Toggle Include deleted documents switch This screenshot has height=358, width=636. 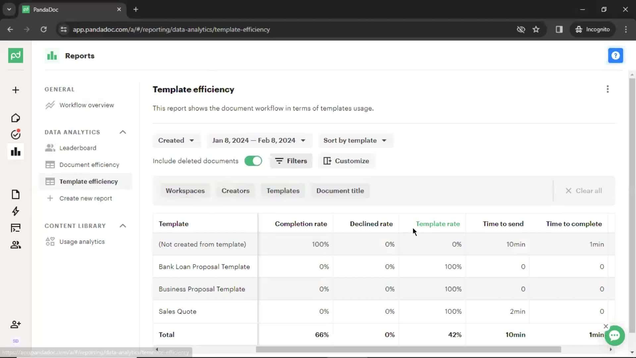pos(253,160)
